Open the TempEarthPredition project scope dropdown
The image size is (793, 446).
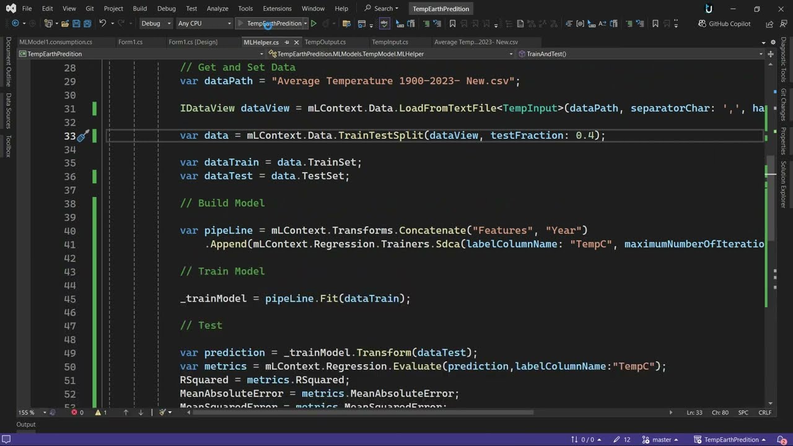point(142,54)
